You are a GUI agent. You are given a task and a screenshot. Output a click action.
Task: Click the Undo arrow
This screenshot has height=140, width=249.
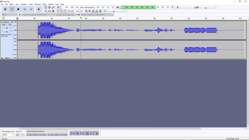point(77,11)
